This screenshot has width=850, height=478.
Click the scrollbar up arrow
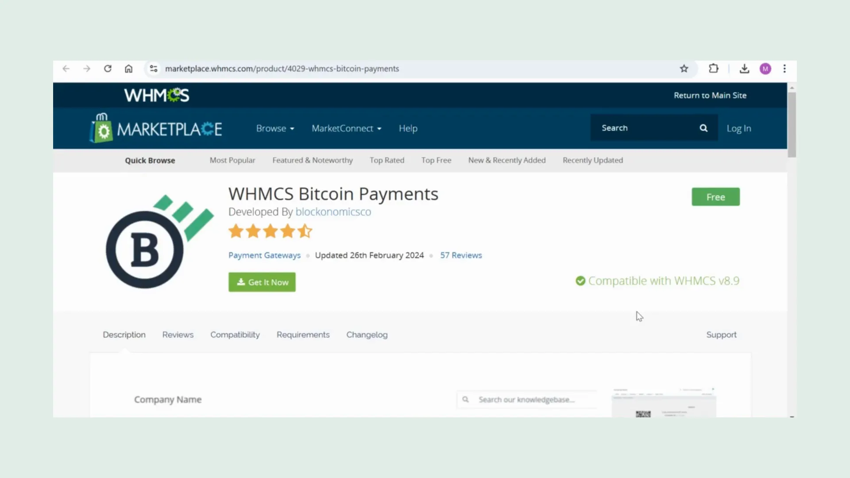pos(792,88)
